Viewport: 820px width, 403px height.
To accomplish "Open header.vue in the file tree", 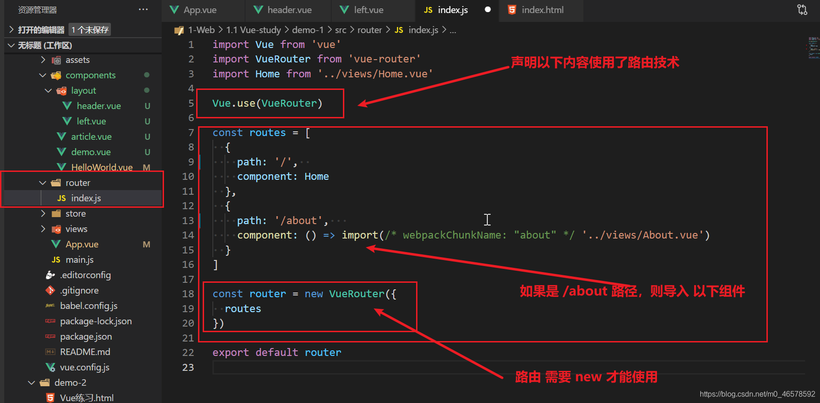I will [x=99, y=106].
